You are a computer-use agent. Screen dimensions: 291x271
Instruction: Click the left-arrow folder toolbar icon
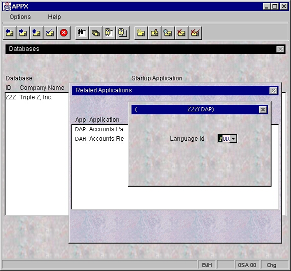pyautogui.click(x=9, y=33)
